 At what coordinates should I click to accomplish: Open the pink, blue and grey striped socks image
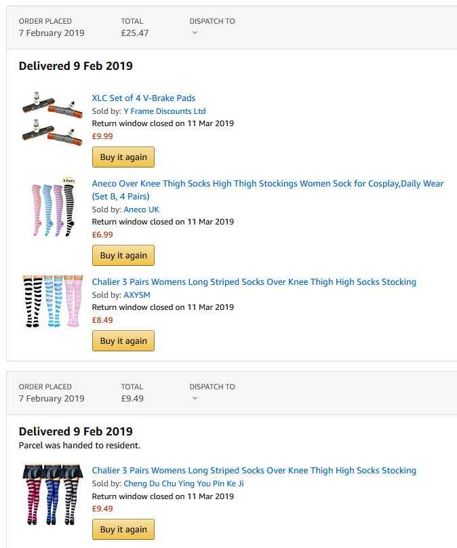tap(53, 494)
